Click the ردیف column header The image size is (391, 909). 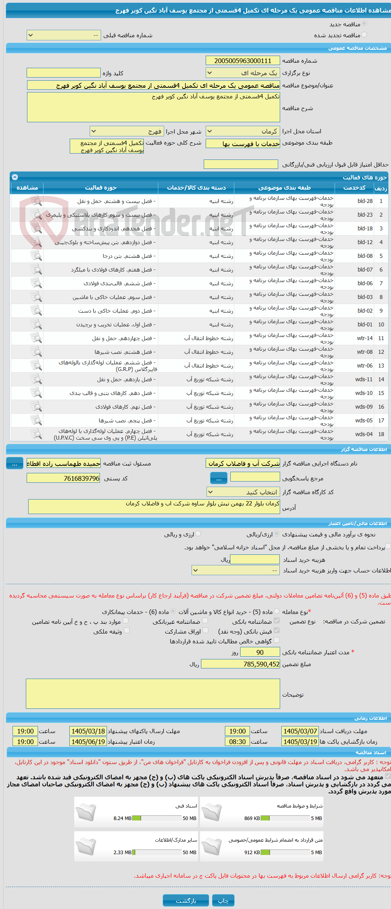tap(381, 188)
